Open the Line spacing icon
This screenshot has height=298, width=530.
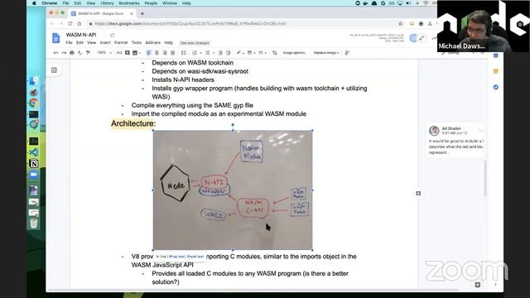pyautogui.click(x=184, y=53)
